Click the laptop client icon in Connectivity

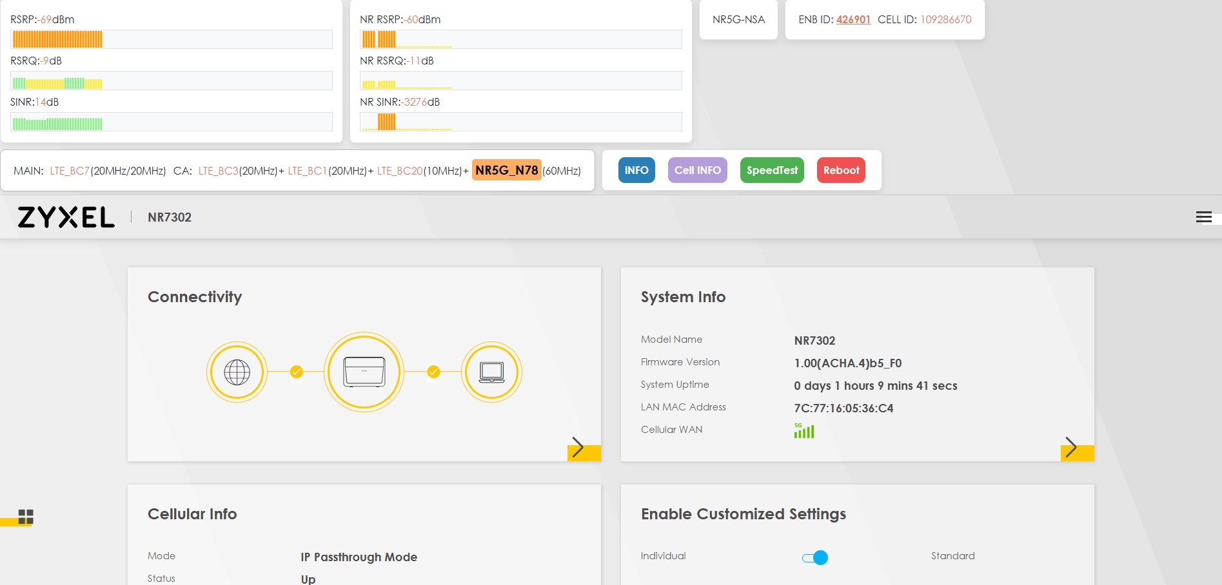[x=491, y=372]
